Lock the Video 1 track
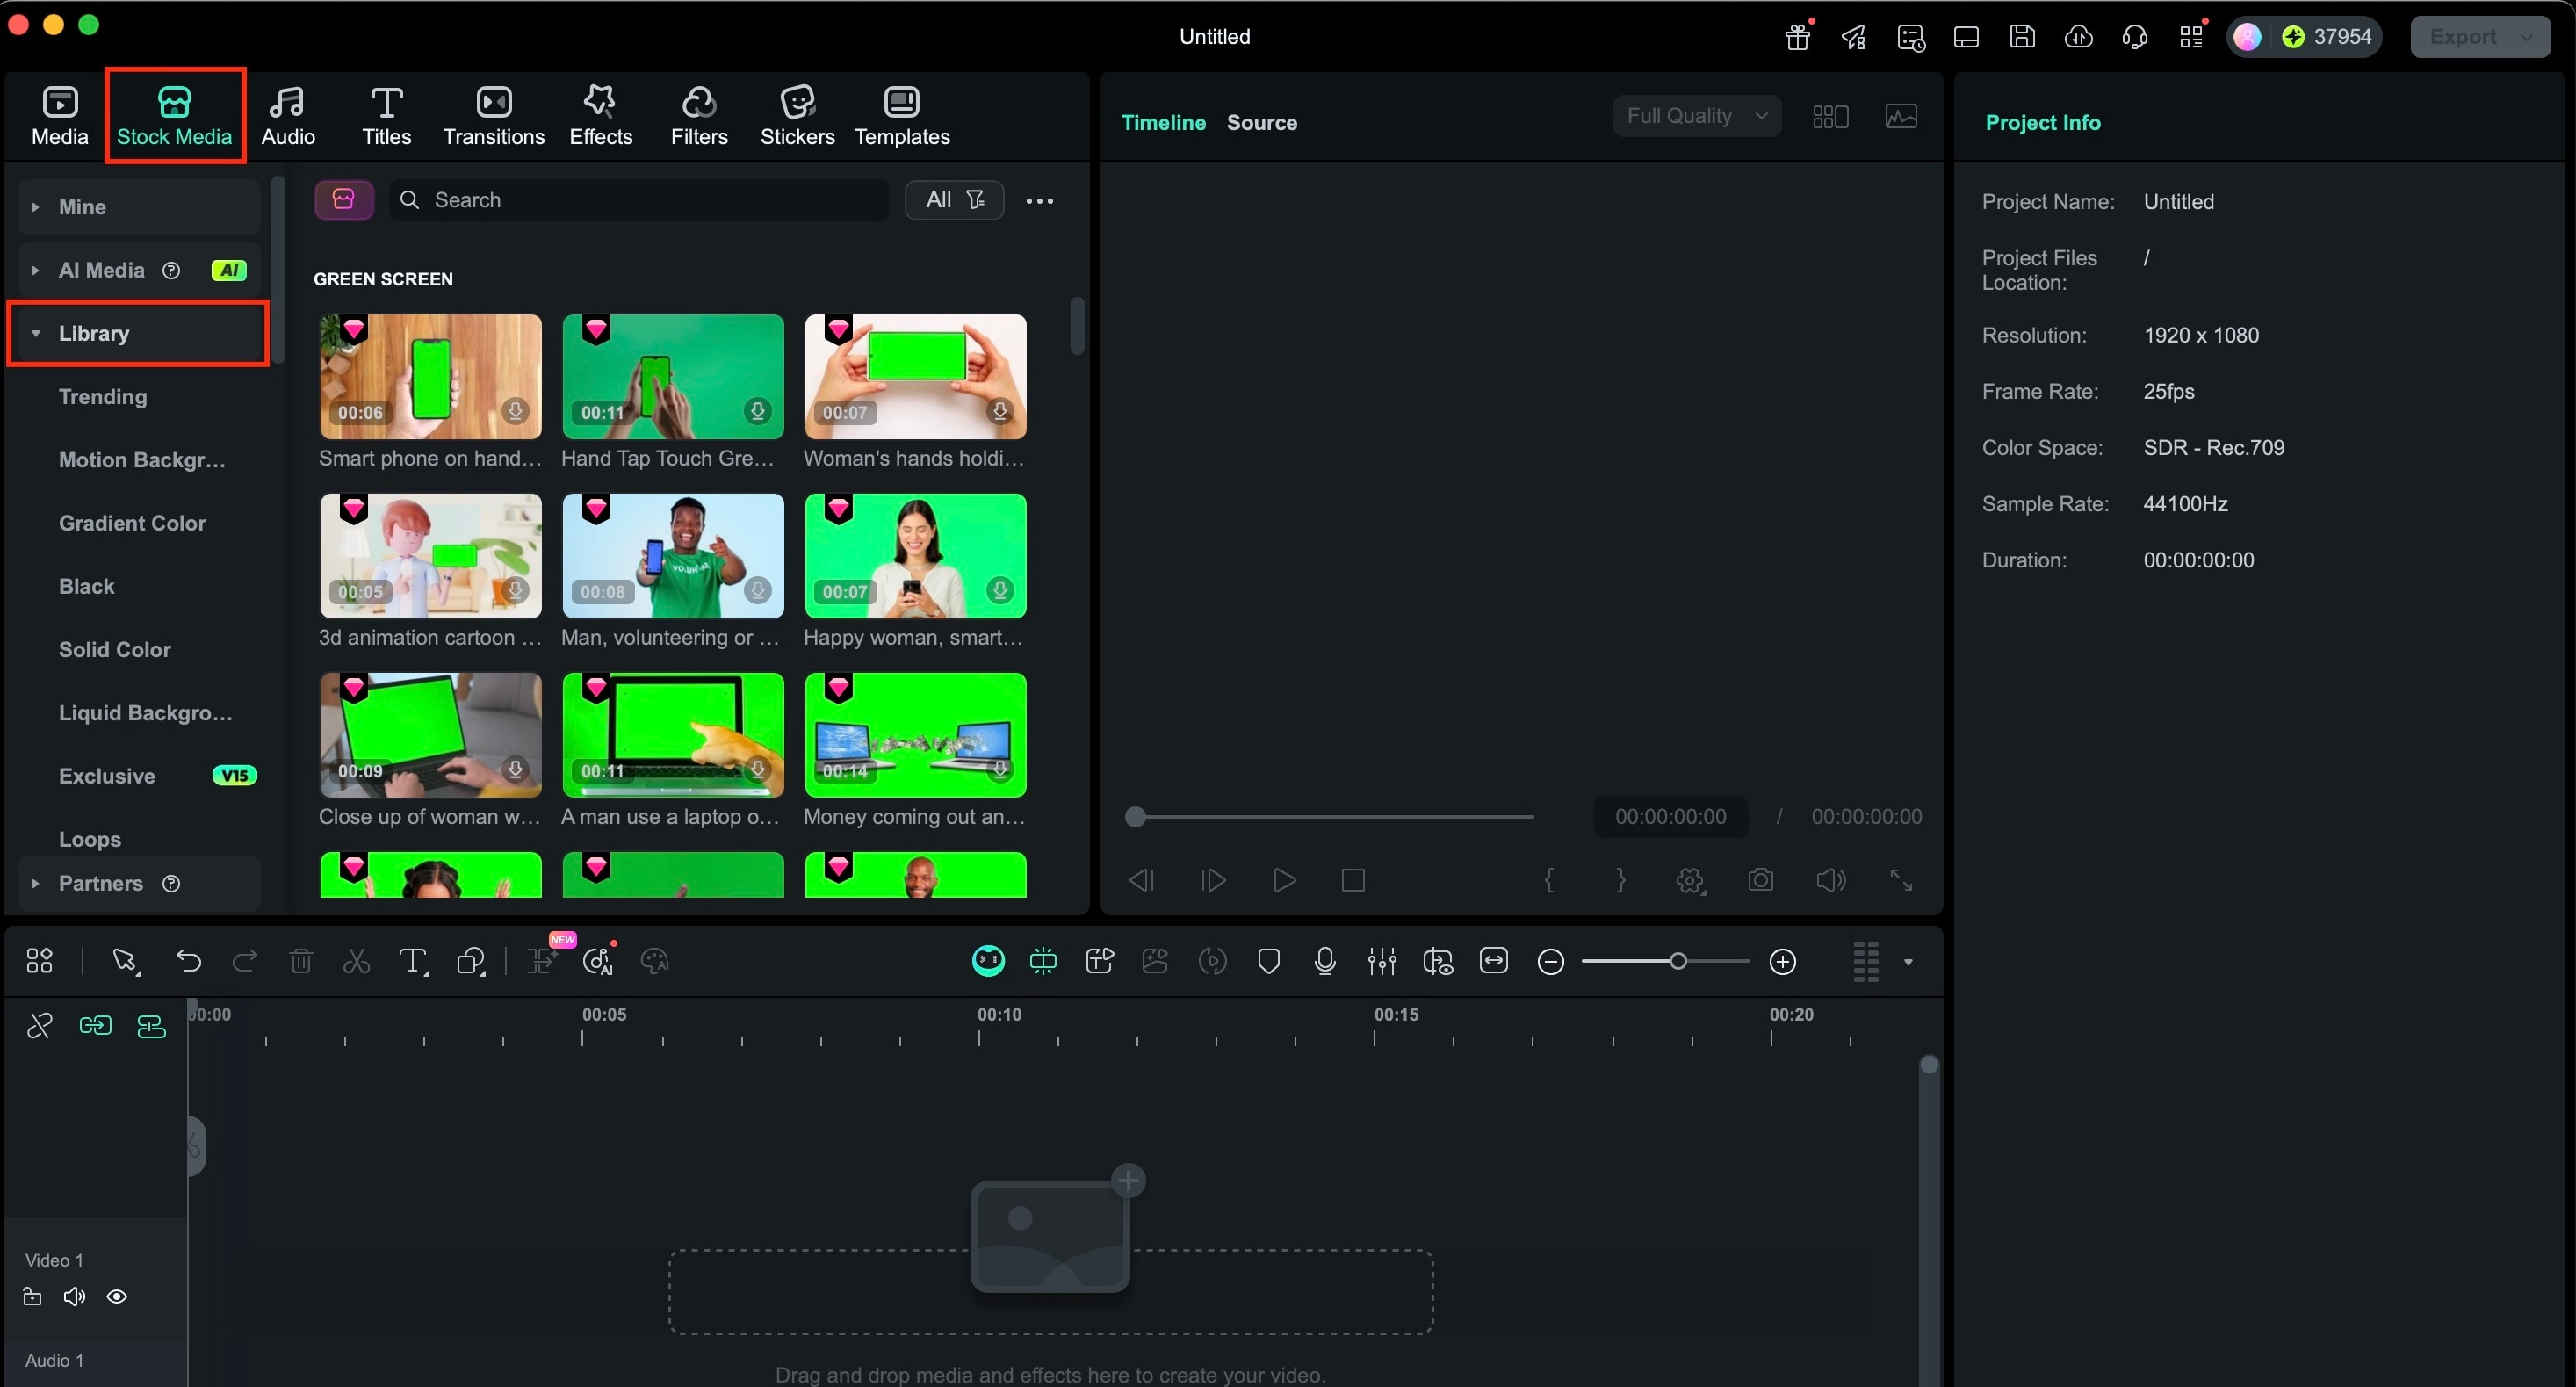Image resolution: width=2576 pixels, height=1387 pixels. tap(32, 1296)
